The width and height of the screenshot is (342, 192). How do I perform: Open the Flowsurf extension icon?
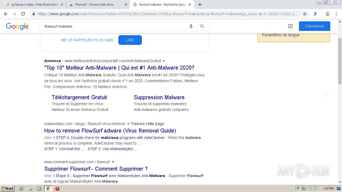(316, 14)
